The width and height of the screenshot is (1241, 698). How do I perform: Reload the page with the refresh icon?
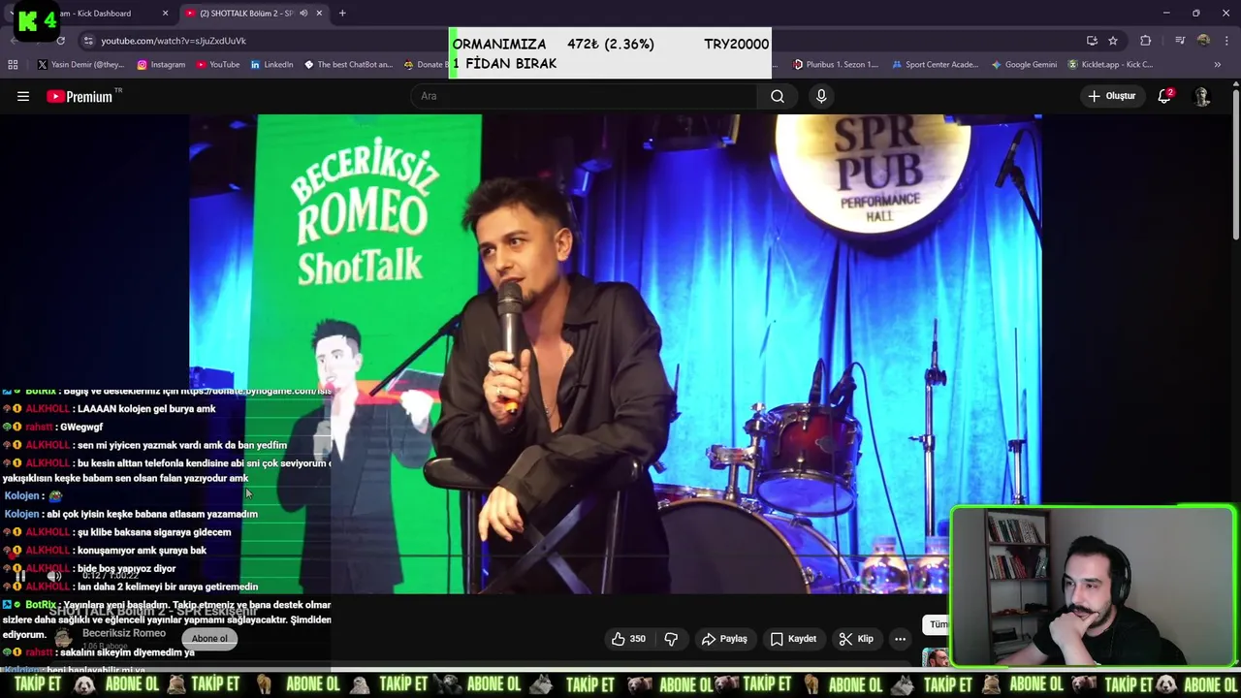60,41
